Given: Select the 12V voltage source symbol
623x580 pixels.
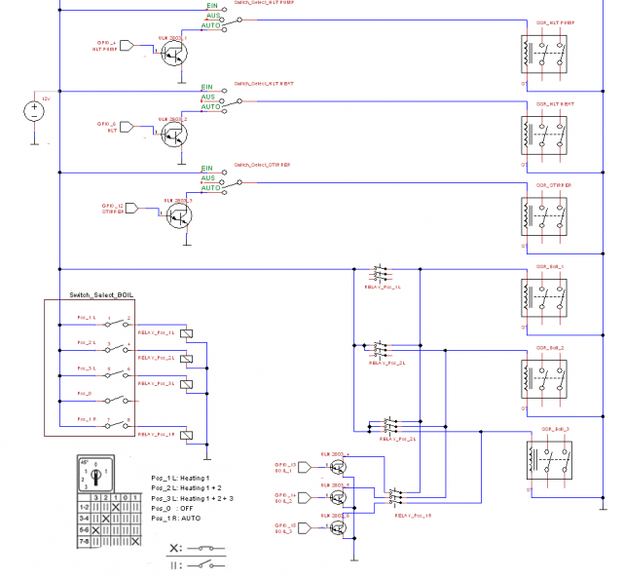Looking at the screenshot, I should [34, 111].
